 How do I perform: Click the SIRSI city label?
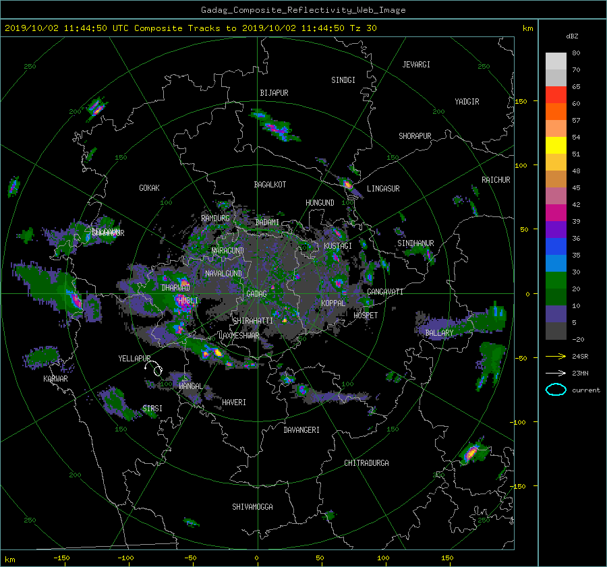coord(152,409)
